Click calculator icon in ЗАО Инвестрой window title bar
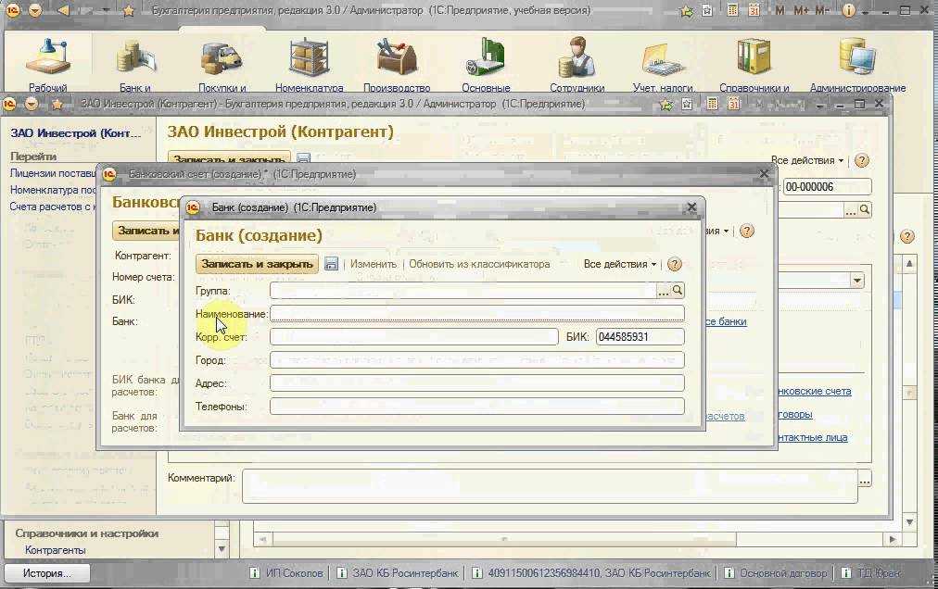This screenshot has height=589, width=938. [x=712, y=104]
